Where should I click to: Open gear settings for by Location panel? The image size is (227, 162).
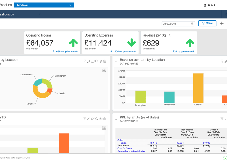101,61
